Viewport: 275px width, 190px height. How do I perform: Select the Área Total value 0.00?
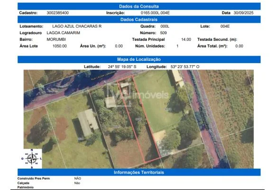tap(239, 46)
